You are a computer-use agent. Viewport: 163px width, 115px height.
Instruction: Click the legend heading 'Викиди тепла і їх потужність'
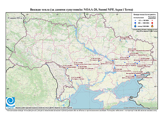pyautogui.click(x=145, y=14)
